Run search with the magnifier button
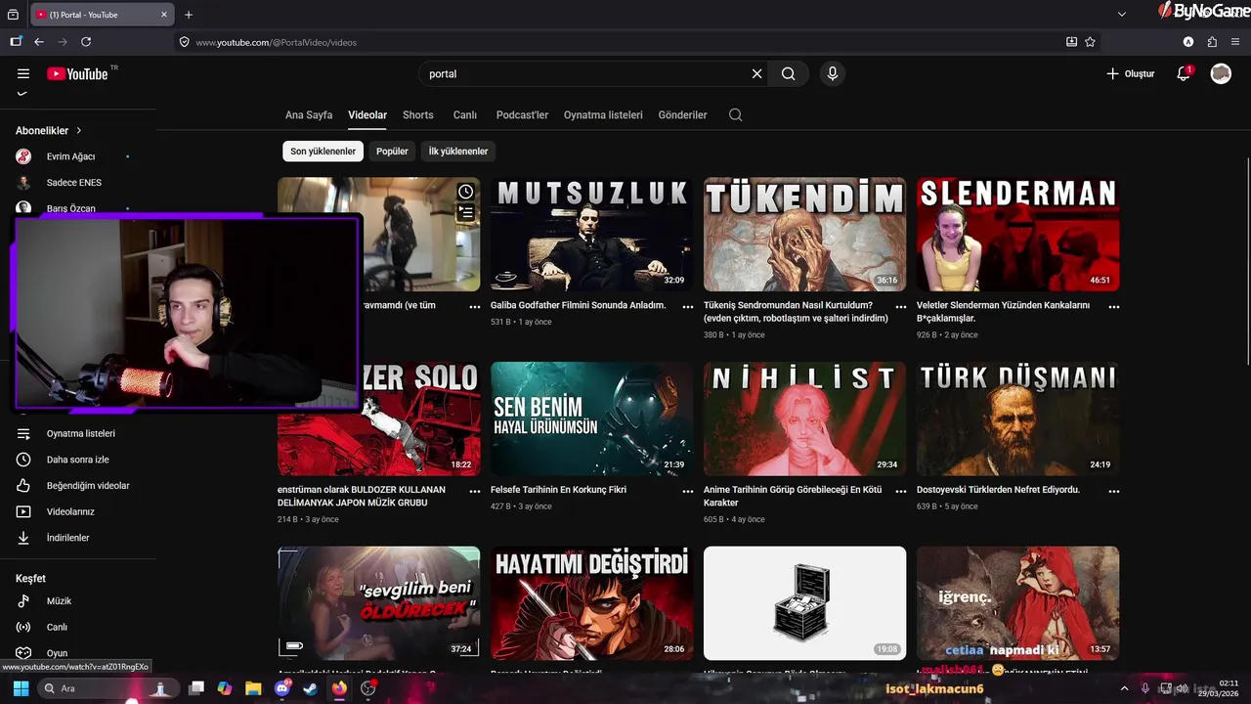1251x704 pixels. tap(789, 73)
